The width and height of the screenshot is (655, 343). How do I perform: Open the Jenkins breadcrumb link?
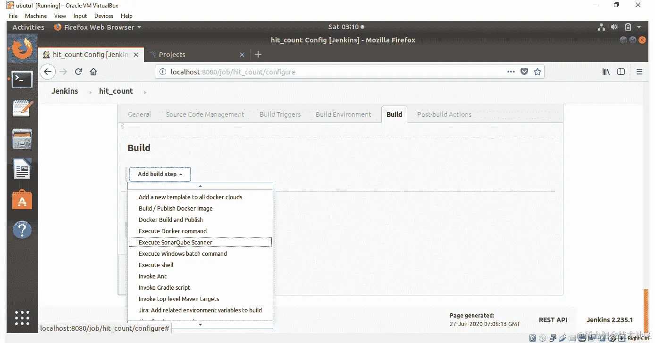pos(65,91)
